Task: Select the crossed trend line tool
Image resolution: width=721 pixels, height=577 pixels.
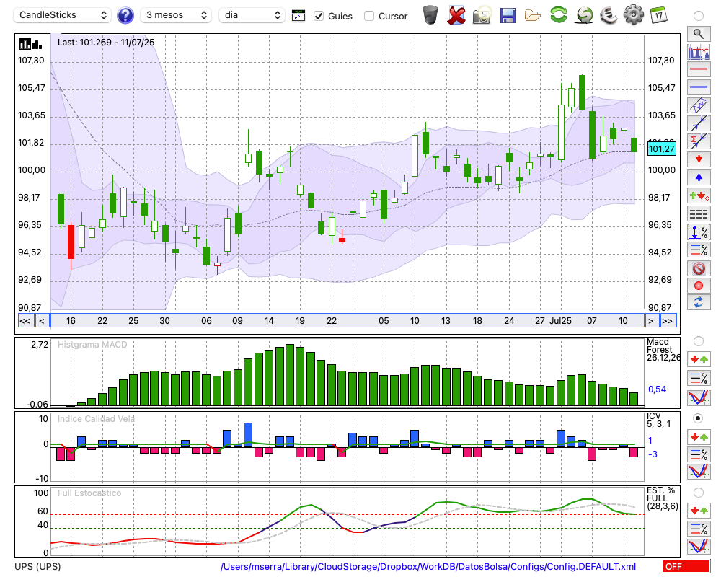Action: (699, 123)
